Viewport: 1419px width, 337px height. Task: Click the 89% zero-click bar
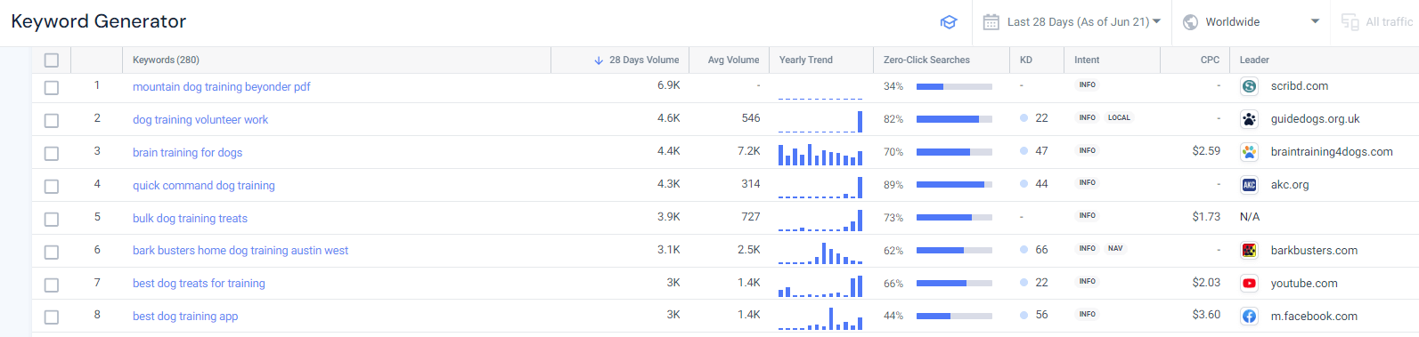[x=954, y=185]
